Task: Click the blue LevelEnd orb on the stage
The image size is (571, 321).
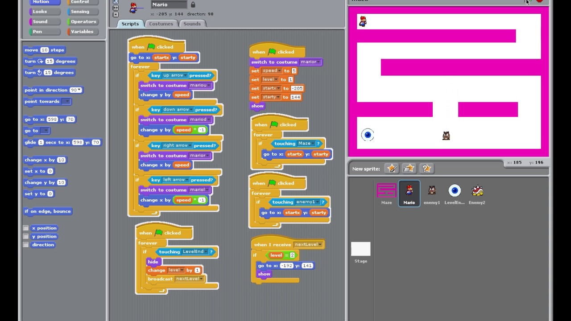Action: [368, 135]
